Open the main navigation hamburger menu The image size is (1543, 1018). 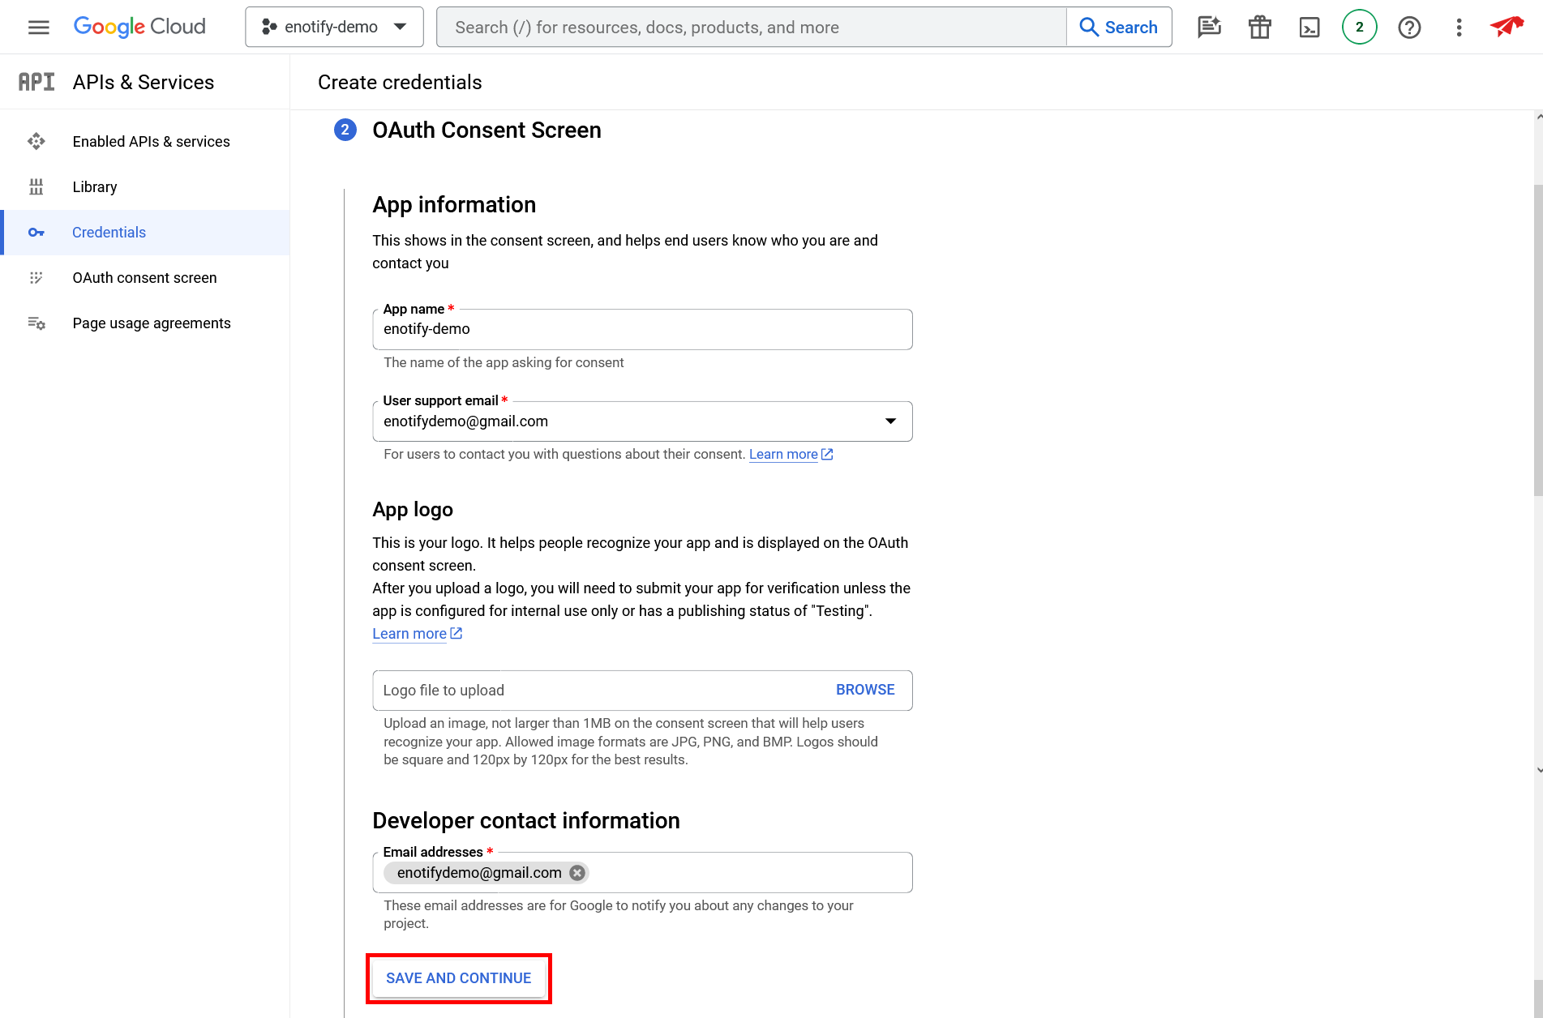(38, 28)
